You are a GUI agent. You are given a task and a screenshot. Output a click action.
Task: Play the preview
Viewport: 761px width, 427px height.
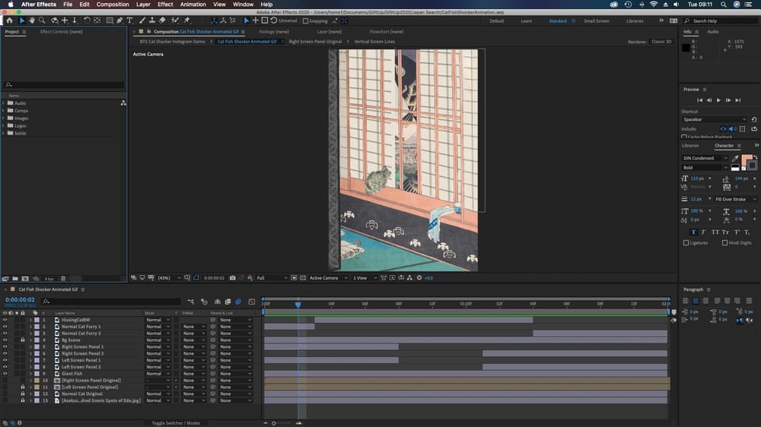click(719, 100)
